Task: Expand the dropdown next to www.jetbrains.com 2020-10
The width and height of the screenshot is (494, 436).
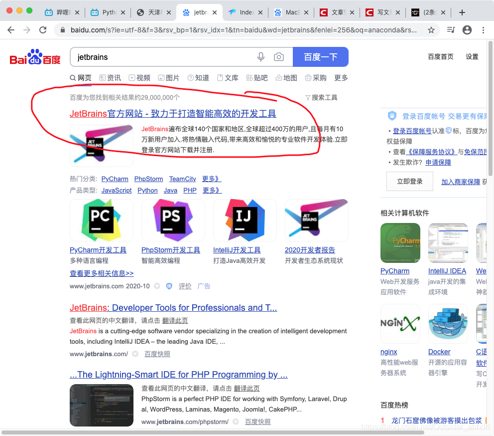Action: click(157, 286)
